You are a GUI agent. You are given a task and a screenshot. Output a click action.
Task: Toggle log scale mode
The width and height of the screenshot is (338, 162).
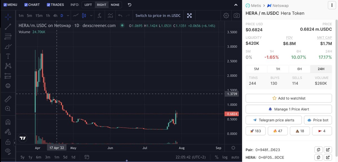tap(225, 157)
